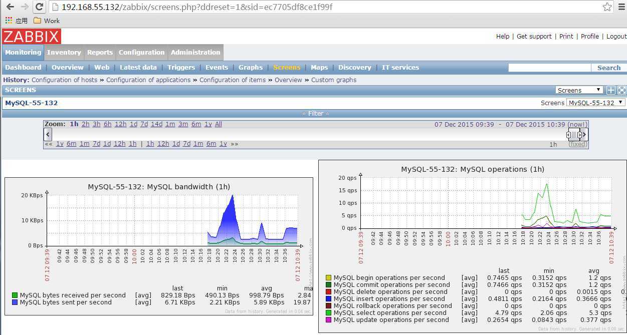627x335 pixels.
Task: Click the browser address bar
Action: (x=326, y=7)
